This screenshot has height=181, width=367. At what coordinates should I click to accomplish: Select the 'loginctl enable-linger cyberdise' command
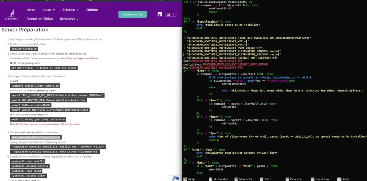coord(35,86)
